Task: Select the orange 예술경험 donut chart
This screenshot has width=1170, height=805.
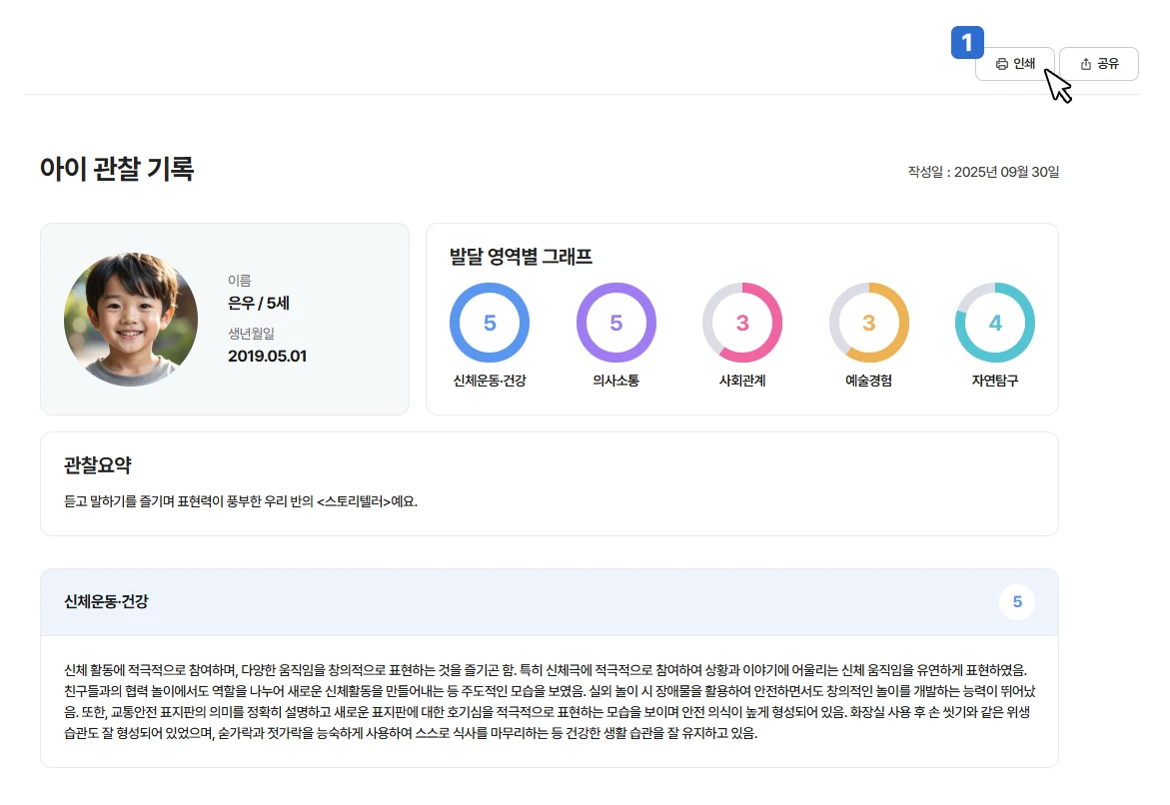Action: [x=868, y=323]
